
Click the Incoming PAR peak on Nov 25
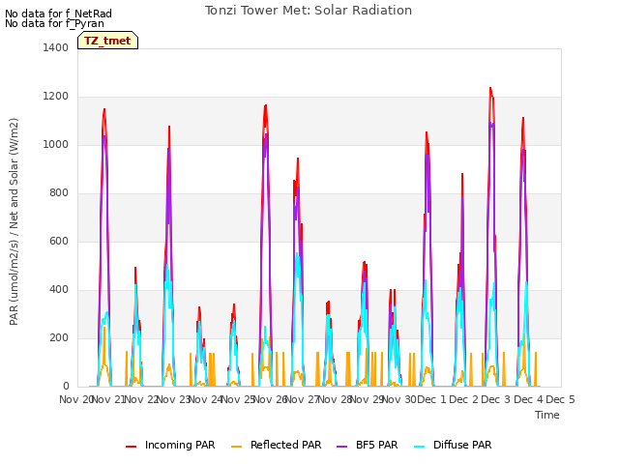point(266,105)
